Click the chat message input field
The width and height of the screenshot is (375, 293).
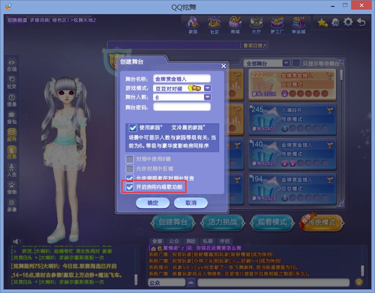pyautogui.click(x=273, y=282)
